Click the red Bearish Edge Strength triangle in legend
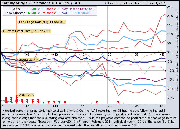 tap(44, 13)
